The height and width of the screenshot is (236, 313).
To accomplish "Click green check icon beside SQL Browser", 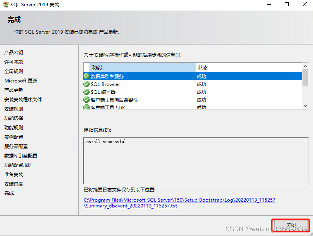I will click(86, 84).
